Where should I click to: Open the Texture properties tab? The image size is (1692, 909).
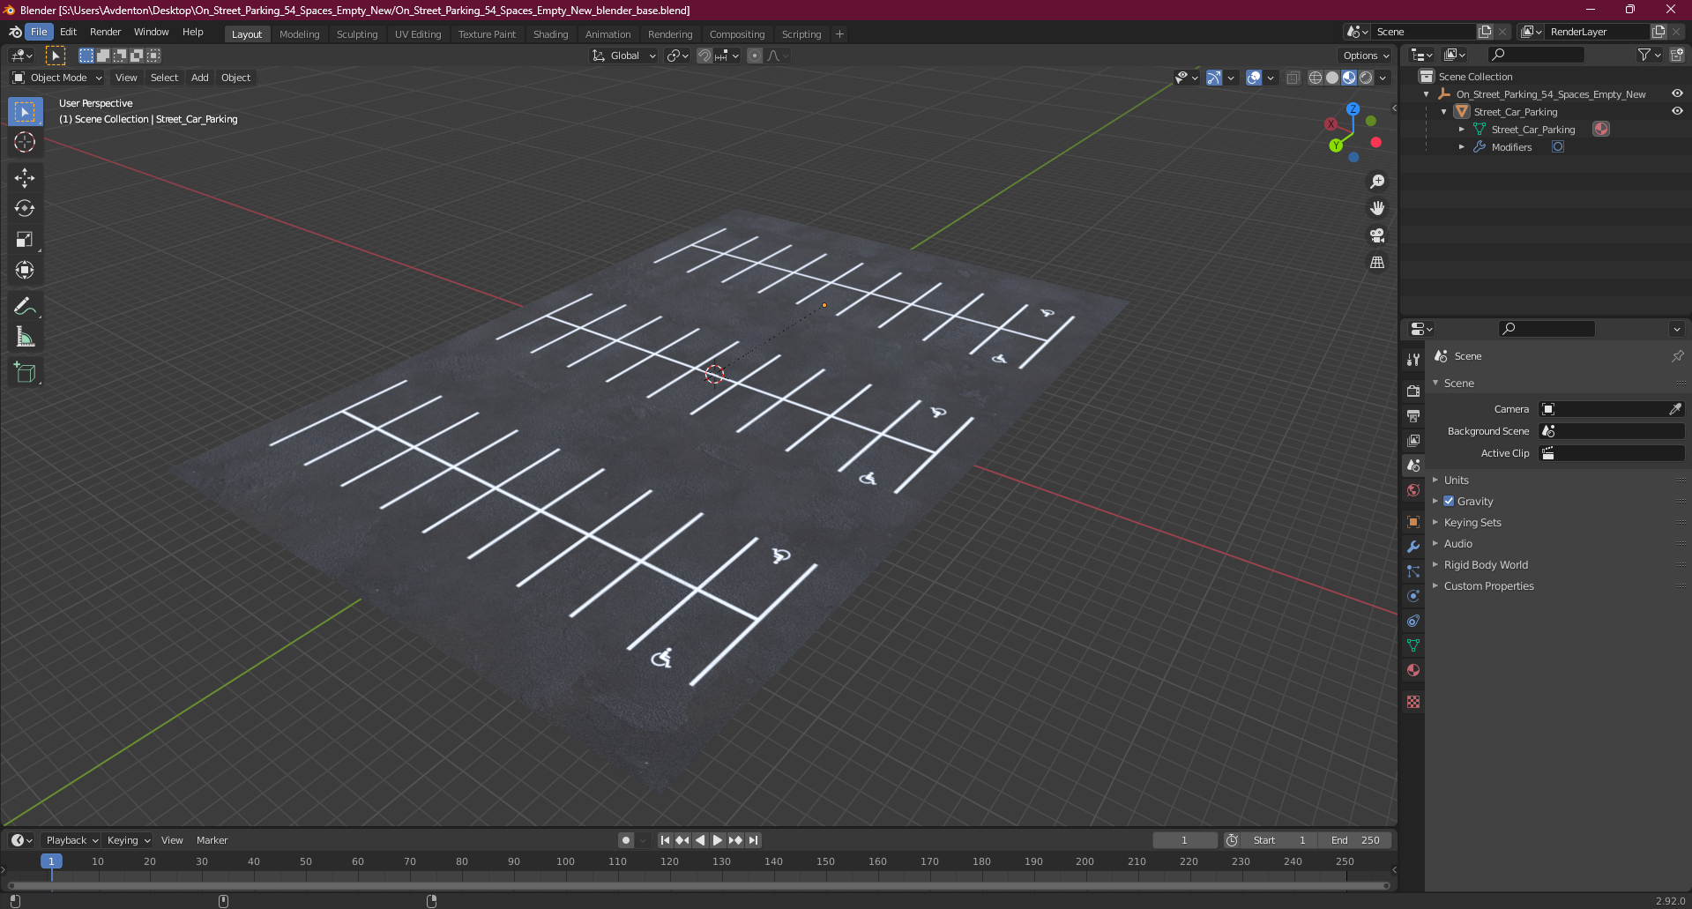point(1413,702)
